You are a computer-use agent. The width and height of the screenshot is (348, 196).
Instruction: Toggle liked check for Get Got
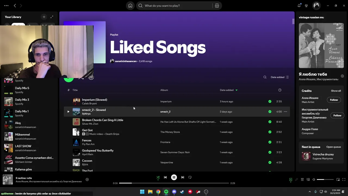270,132
